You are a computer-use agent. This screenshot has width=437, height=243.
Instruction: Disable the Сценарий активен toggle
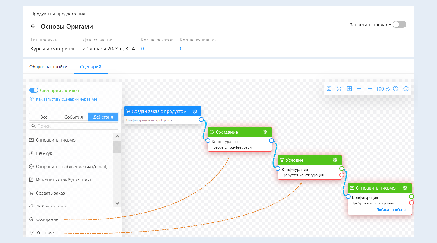[x=34, y=90]
